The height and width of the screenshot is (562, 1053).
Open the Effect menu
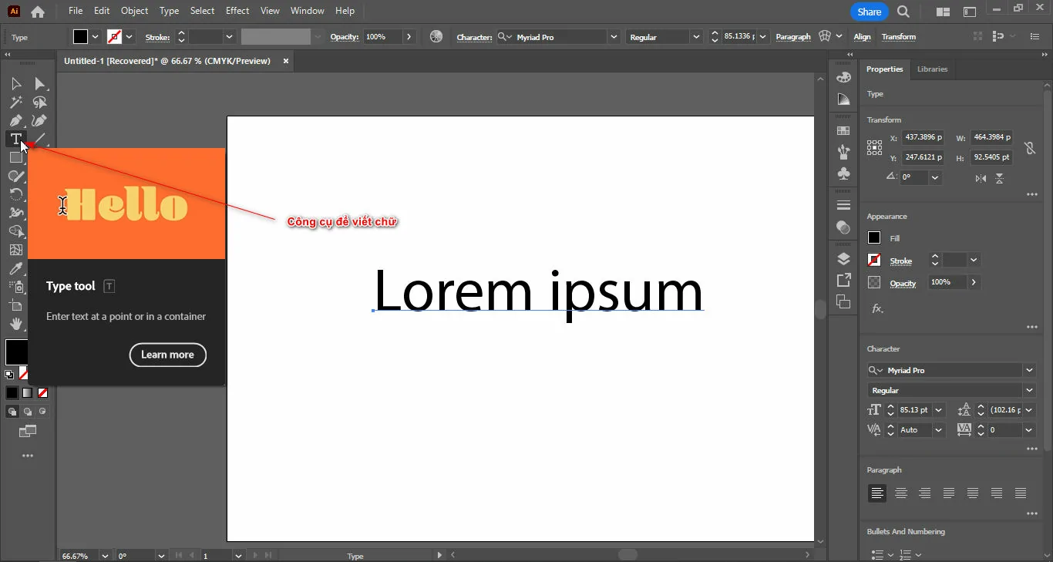click(x=237, y=11)
